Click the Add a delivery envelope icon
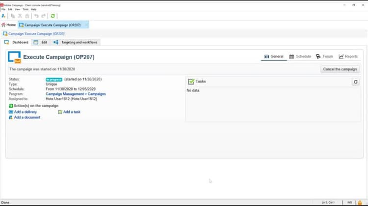 coord(11,112)
